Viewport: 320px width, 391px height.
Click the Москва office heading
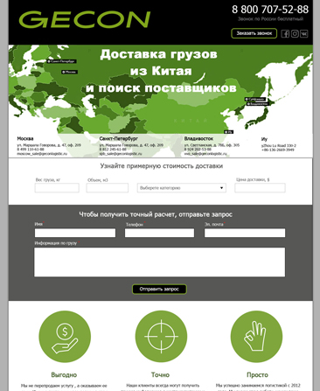(25, 138)
